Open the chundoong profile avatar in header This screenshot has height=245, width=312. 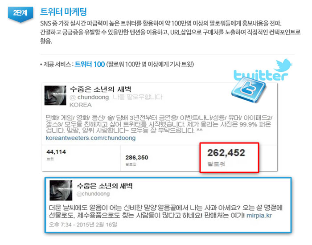click(x=55, y=95)
